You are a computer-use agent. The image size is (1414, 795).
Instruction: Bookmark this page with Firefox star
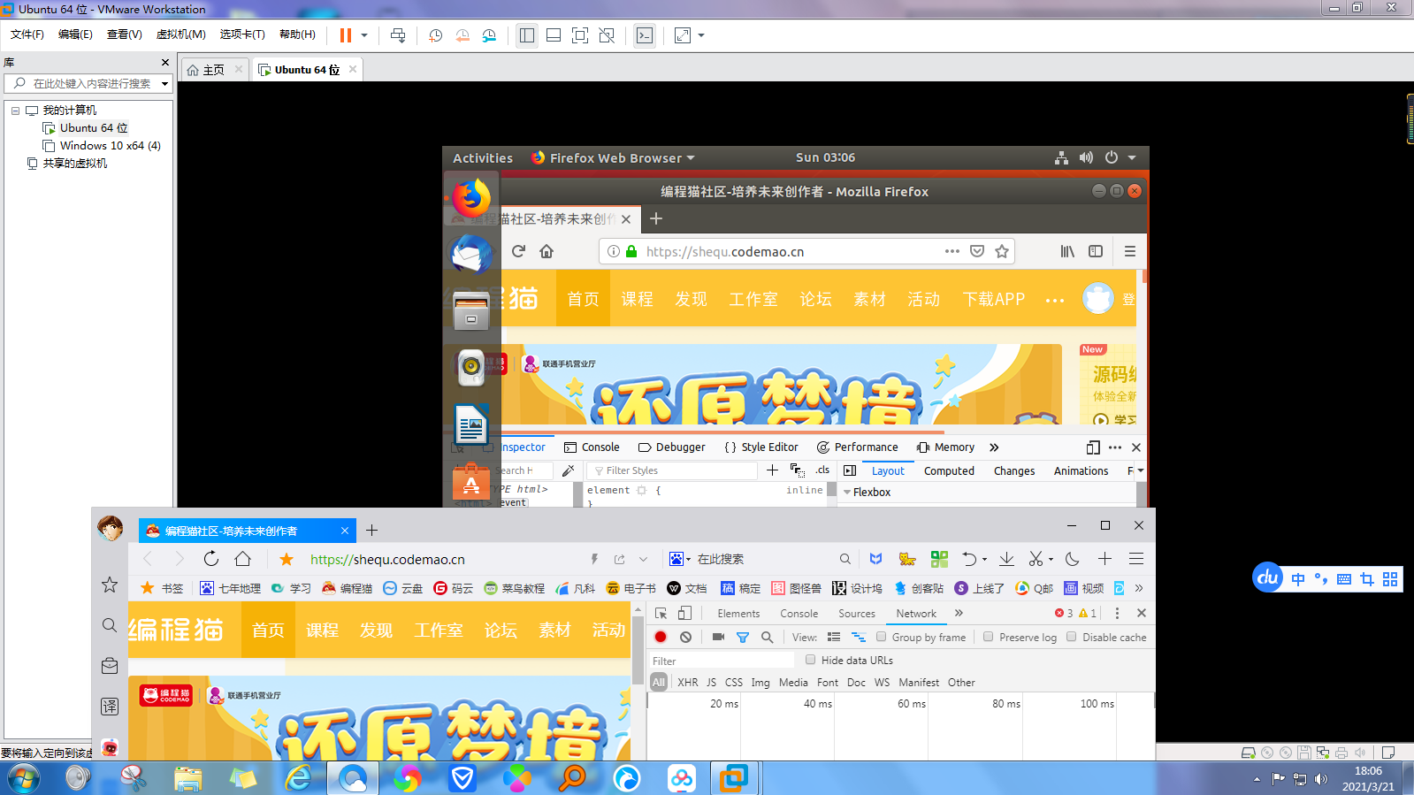pos(1002,251)
